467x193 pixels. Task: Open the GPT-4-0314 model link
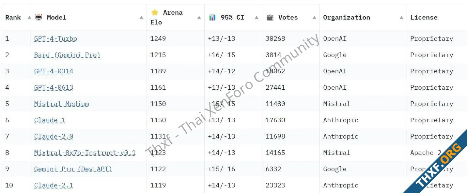(x=54, y=71)
